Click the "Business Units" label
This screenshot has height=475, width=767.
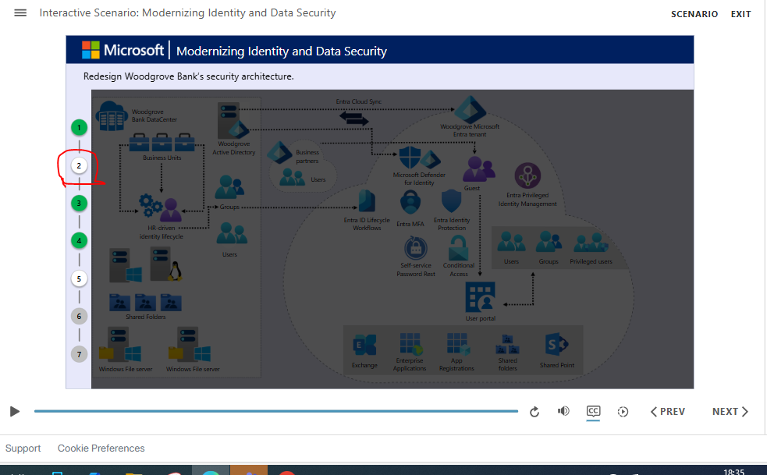[162, 158]
